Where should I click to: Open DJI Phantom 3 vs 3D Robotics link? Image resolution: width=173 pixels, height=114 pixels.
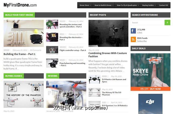[115, 106]
